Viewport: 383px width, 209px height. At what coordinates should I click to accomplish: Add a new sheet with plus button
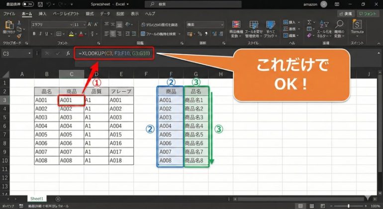(58, 199)
